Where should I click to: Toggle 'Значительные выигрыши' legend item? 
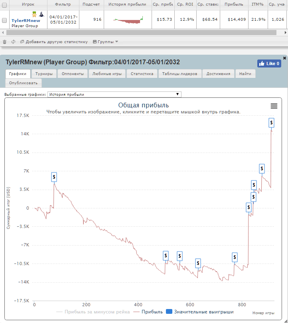(199, 312)
